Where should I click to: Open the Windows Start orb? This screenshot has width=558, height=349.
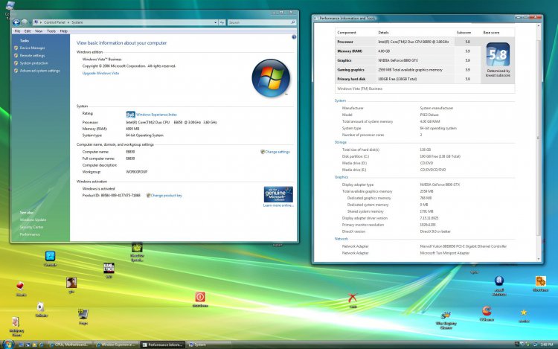8,344
